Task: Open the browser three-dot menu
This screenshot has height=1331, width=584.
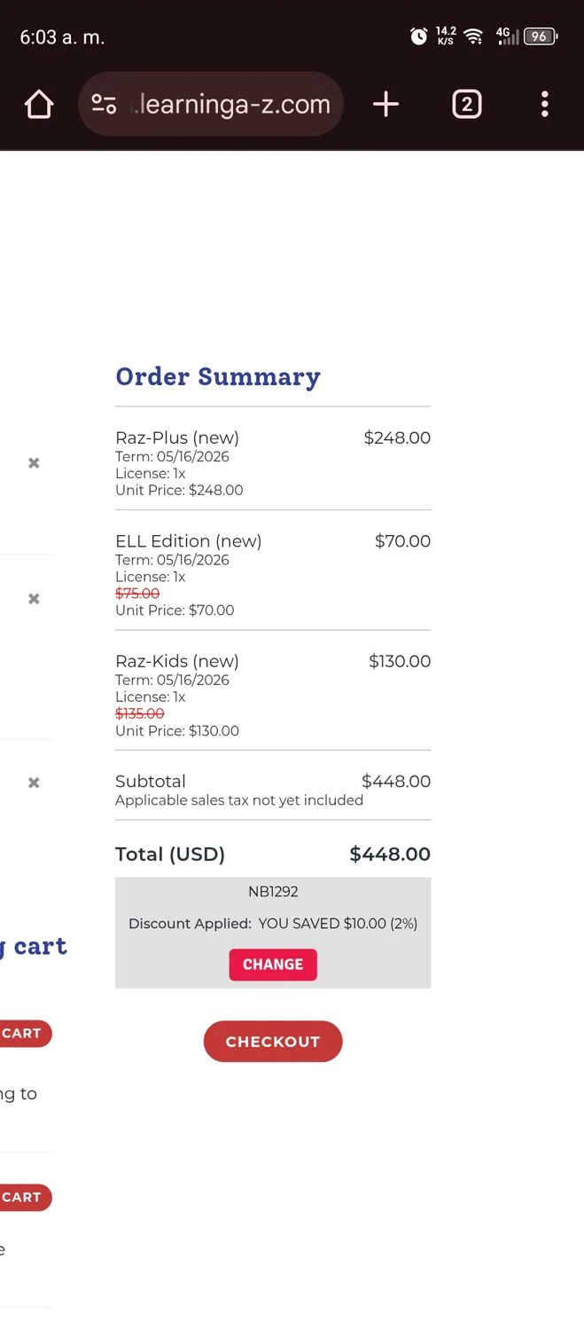Action: pos(544,105)
